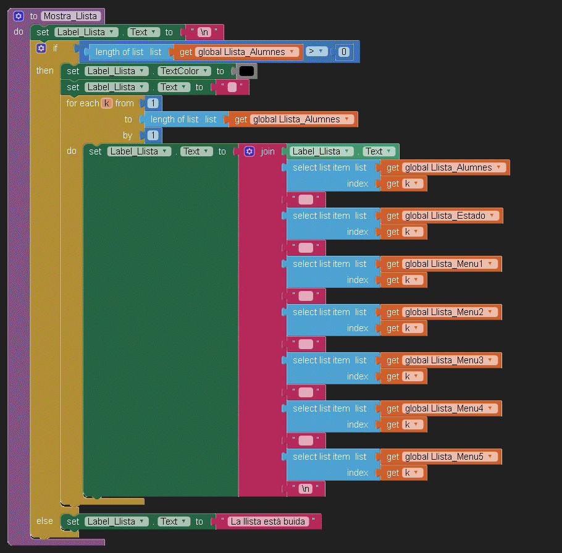This screenshot has height=553, width=562.
Task: Click the "by" value 1 in the loop
Action: [x=153, y=135]
